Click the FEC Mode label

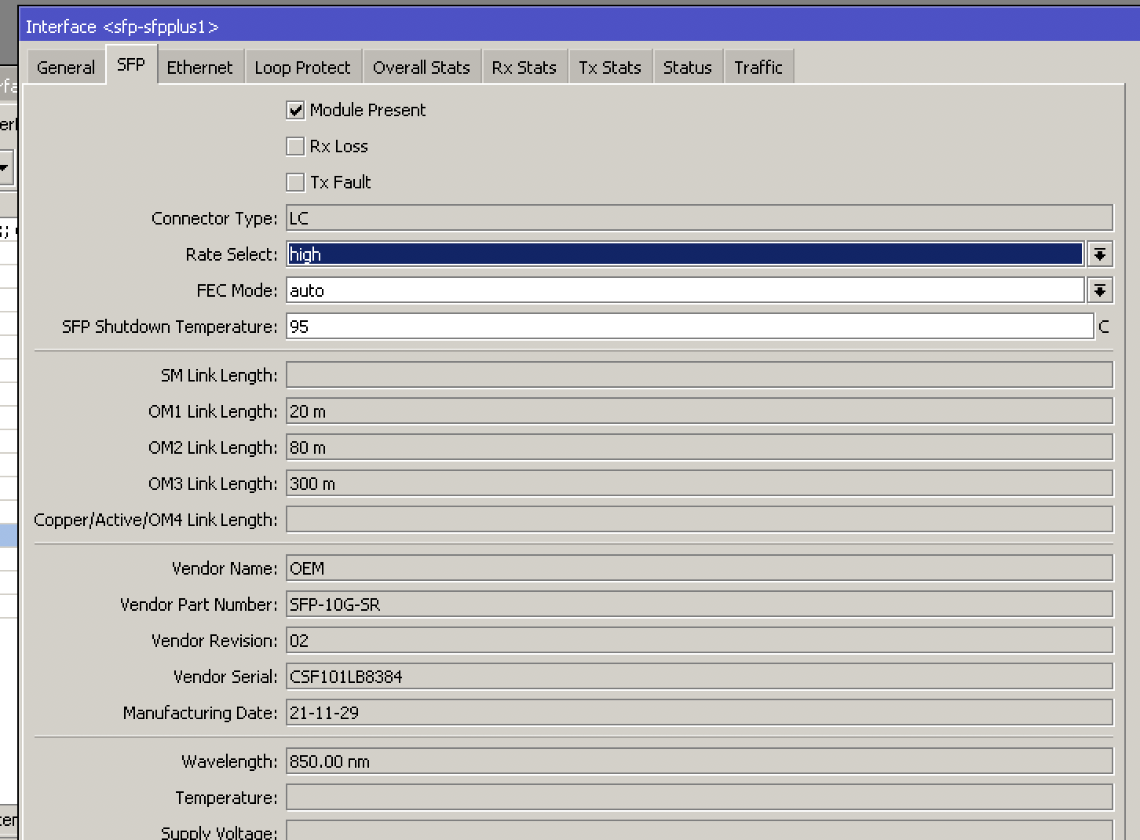[x=237, y=290]
